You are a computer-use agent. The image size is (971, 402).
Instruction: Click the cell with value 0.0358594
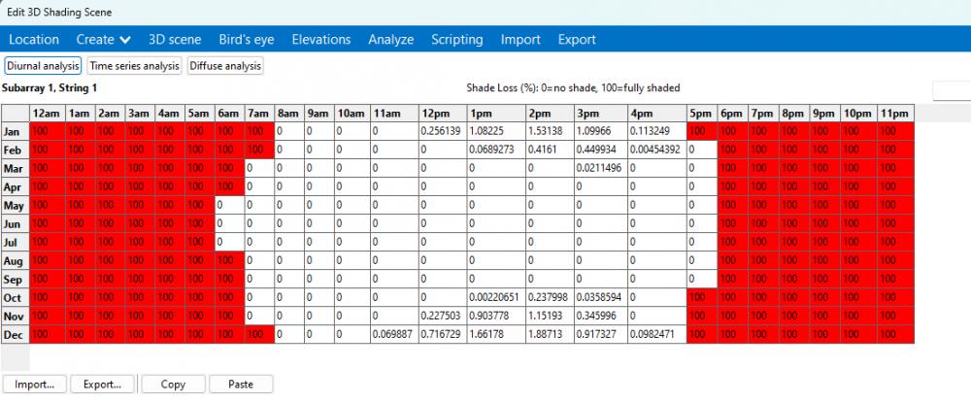[601, 297]
